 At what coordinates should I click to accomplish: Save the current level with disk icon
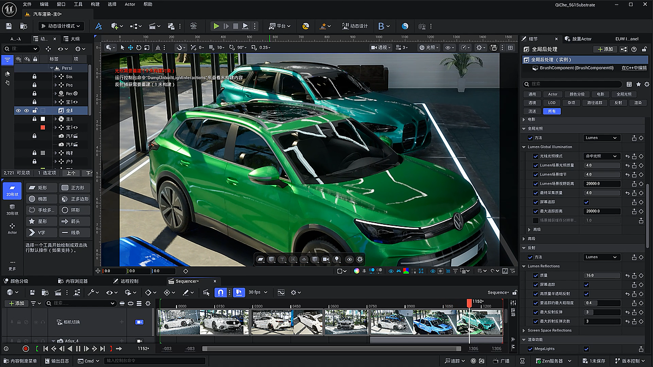click(9, 26)
